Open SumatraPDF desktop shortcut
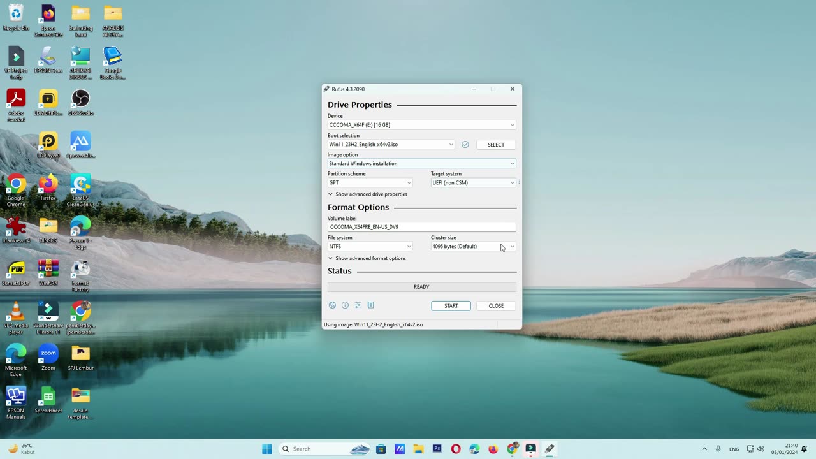Screen dimensions: 816x459 coord(16,273)
